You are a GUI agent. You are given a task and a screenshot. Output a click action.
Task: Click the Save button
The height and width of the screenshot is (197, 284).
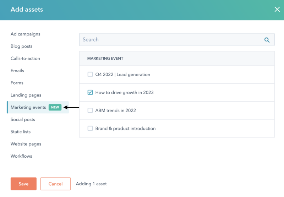coord(23,184)
